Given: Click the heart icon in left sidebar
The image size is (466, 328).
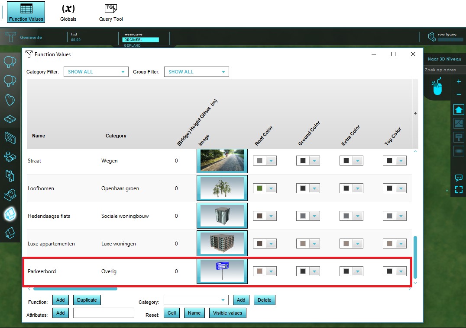Looking at the screenshot, I should tap(10, 100).
